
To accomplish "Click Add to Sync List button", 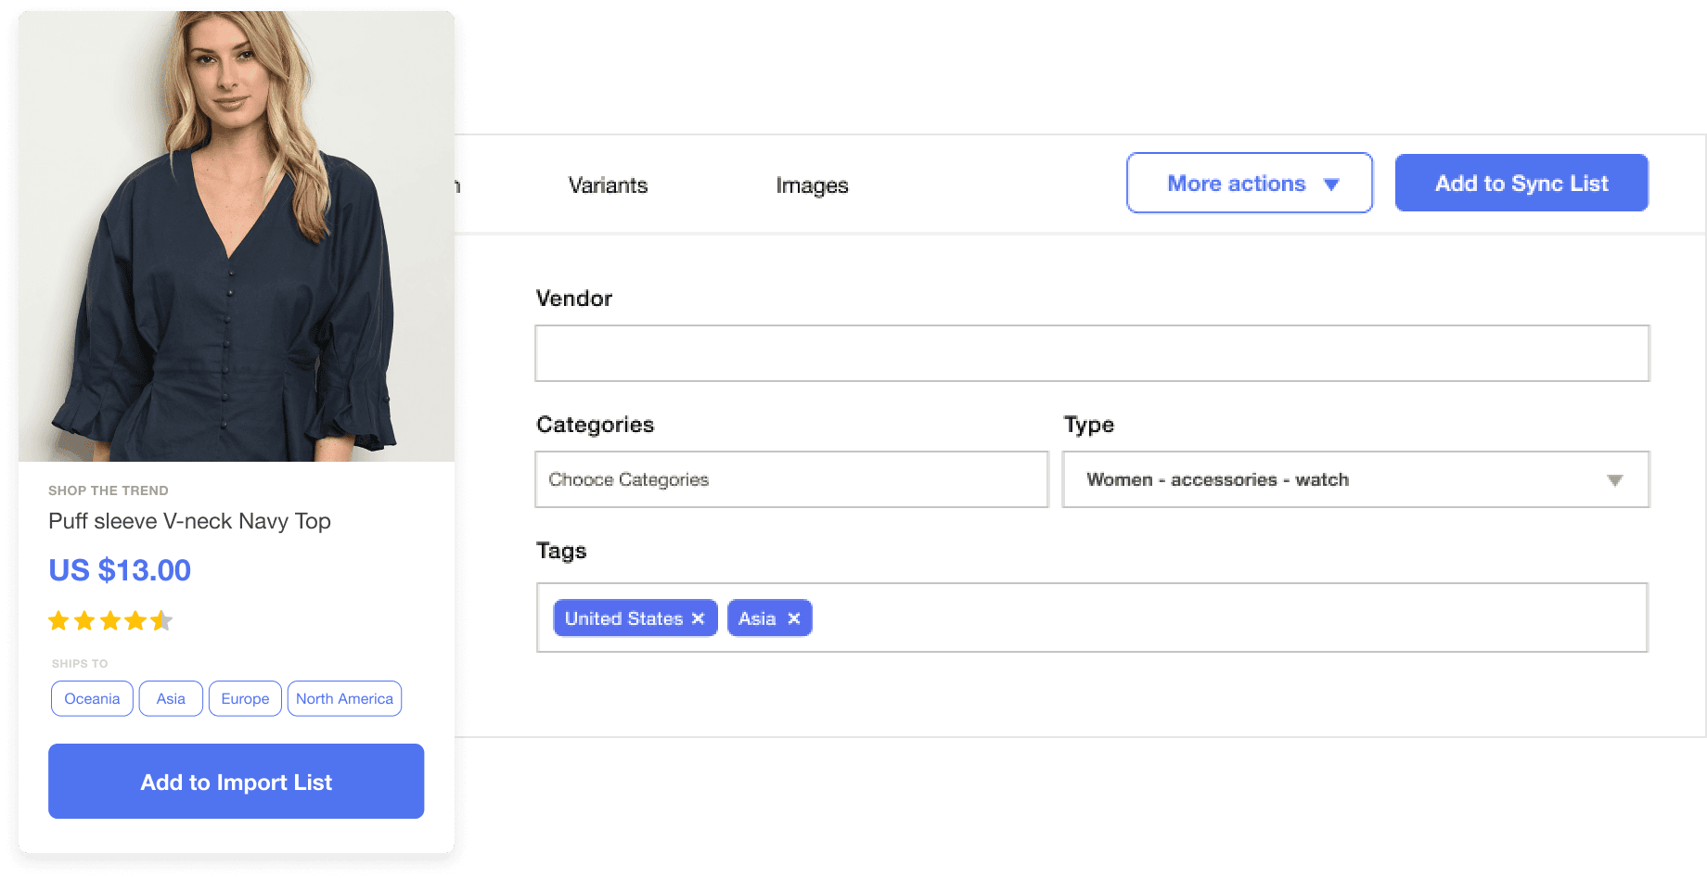I will pos(1521,184).
